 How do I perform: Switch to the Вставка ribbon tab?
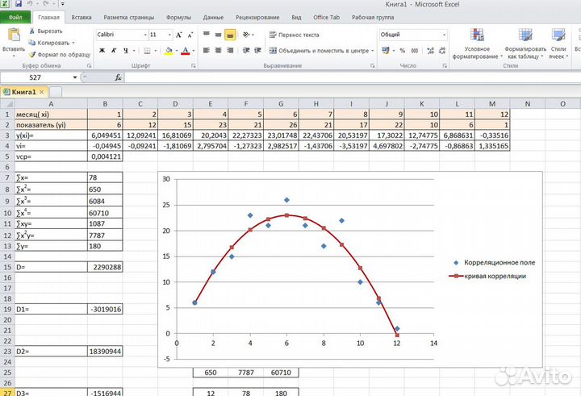click(82, 17)
